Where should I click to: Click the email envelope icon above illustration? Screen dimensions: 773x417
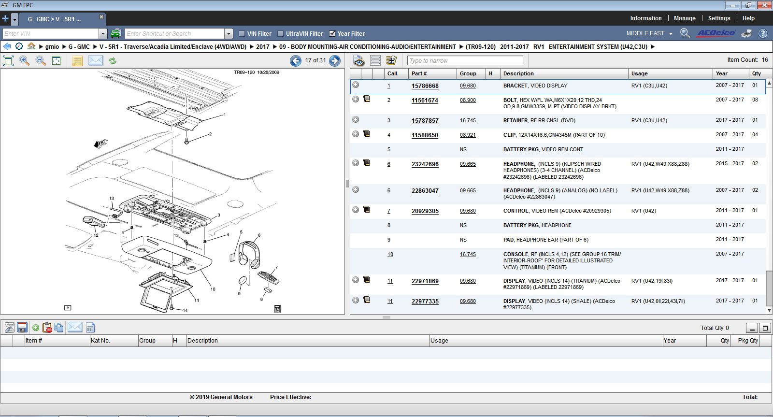(x=96, y=60)
